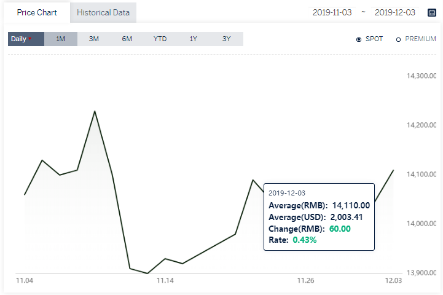Click the 14,200.00 y-axis label

coord(421,125)
